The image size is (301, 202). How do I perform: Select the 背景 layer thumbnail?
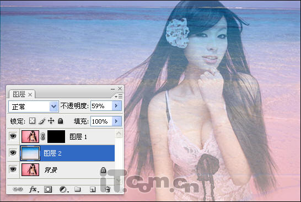click(x=30, y=169)
